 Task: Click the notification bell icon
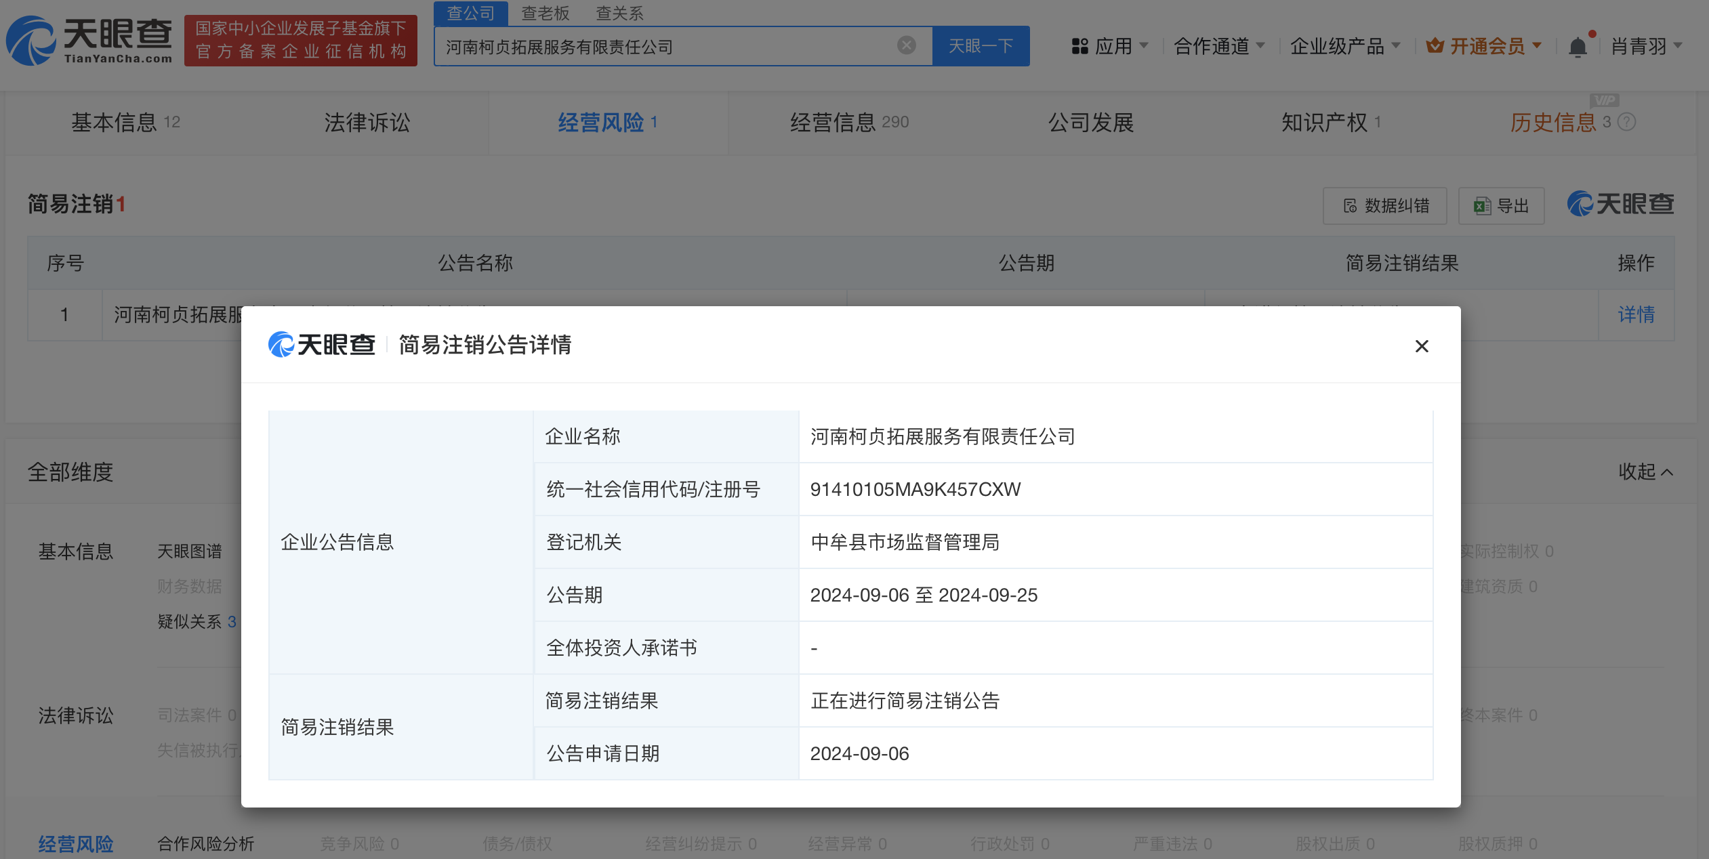pos(1578,47)
